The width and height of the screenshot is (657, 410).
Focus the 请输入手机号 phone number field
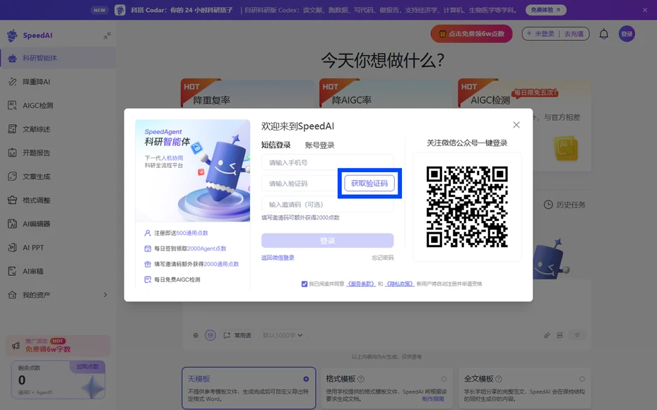click(x=327, y=162)
